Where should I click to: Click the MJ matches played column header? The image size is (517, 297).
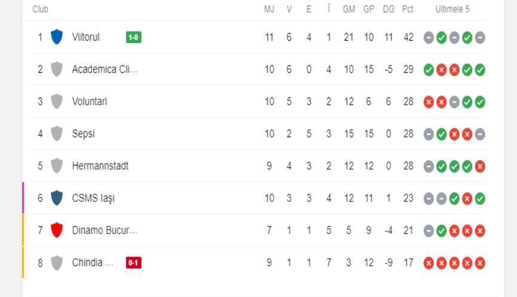pos(269,10)
